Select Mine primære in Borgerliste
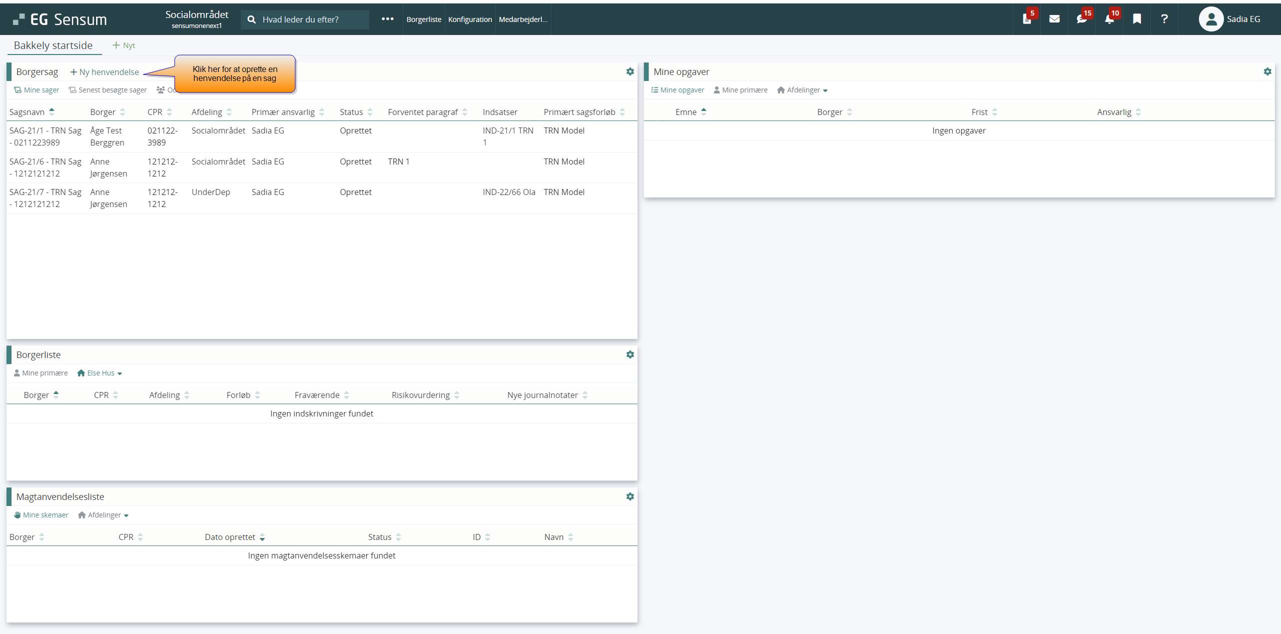The width and height of the screenshot is (1281, 634). [x=41, y=373]
